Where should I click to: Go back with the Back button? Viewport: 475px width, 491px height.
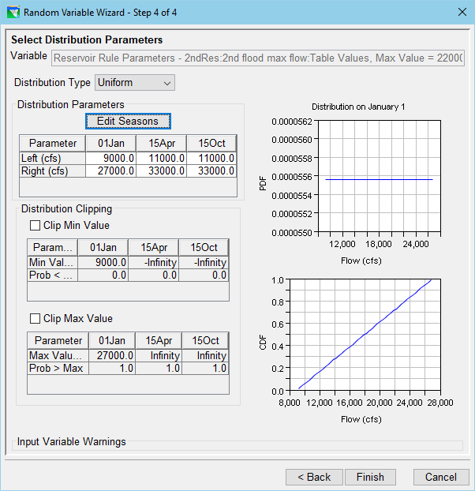pyautogui.click(x=314, y=477)
